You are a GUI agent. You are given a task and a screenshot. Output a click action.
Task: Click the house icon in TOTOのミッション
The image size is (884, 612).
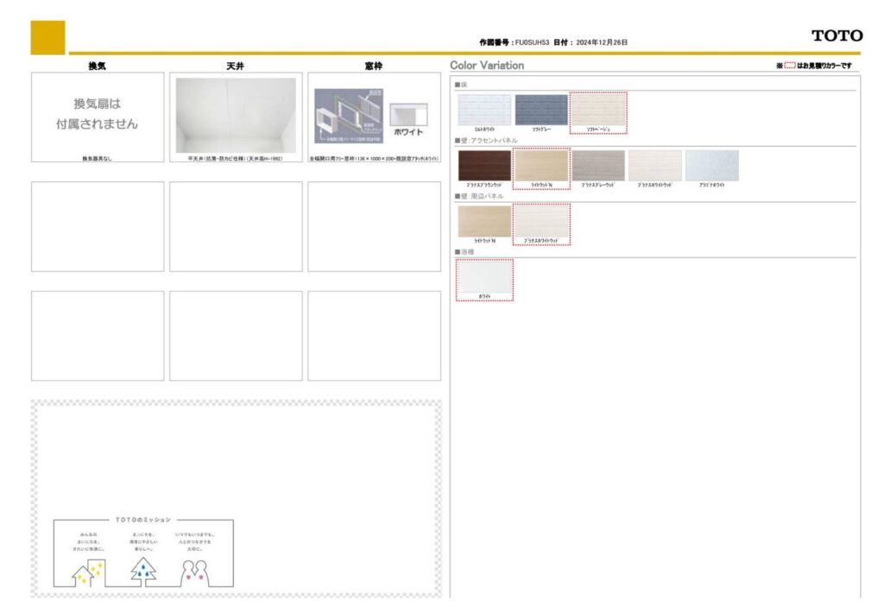(88, 572)
